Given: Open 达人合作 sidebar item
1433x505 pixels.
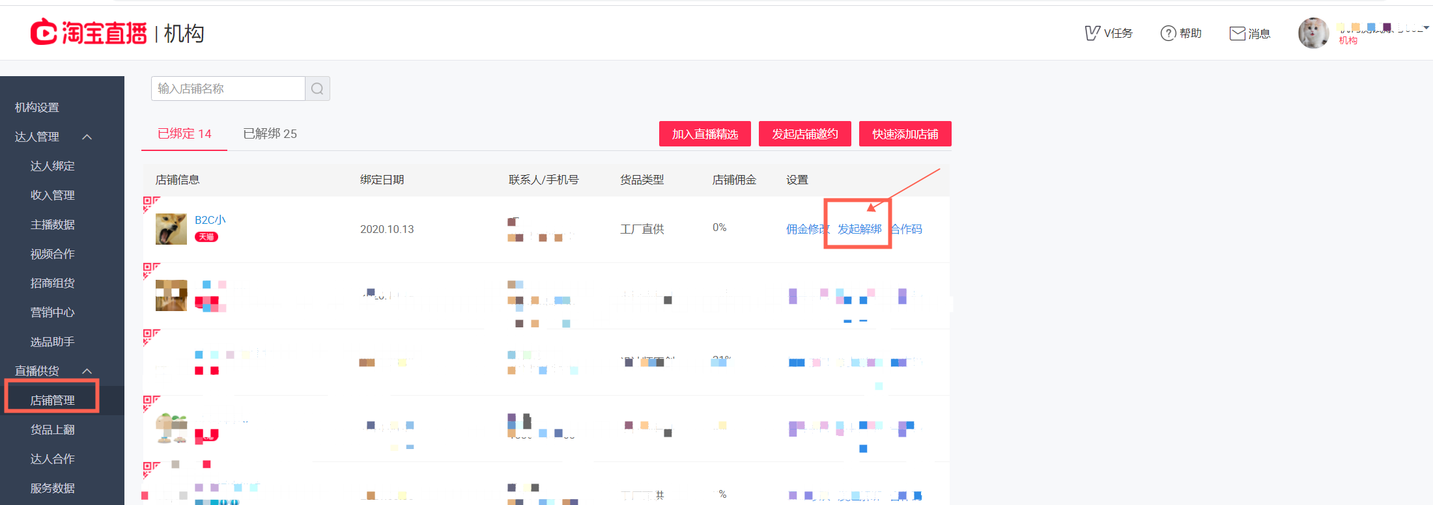Looking at the screenshot, I should click(53, 459).
